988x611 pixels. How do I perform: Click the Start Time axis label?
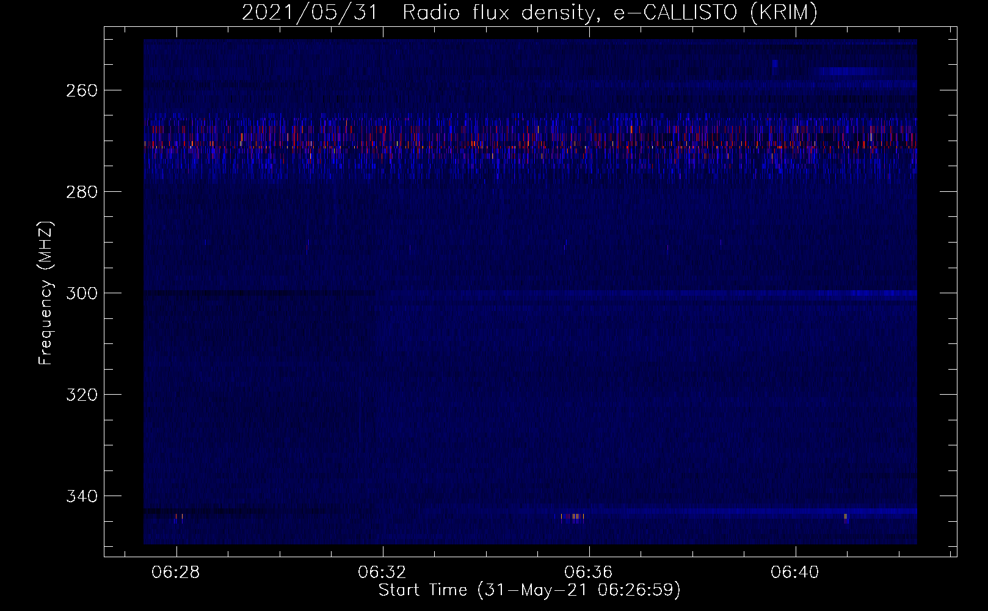tap(529, 590)
